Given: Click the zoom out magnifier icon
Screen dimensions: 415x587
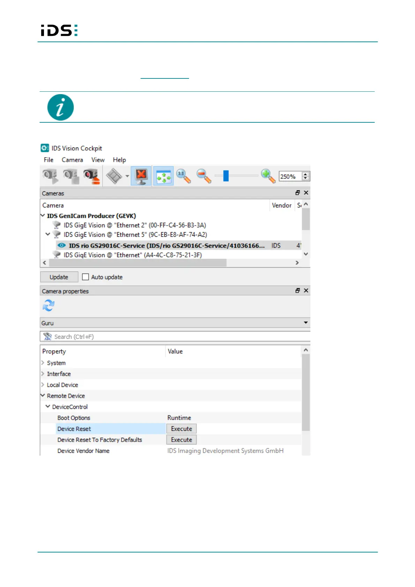Looking at the screenshot, I should point(204,176).
